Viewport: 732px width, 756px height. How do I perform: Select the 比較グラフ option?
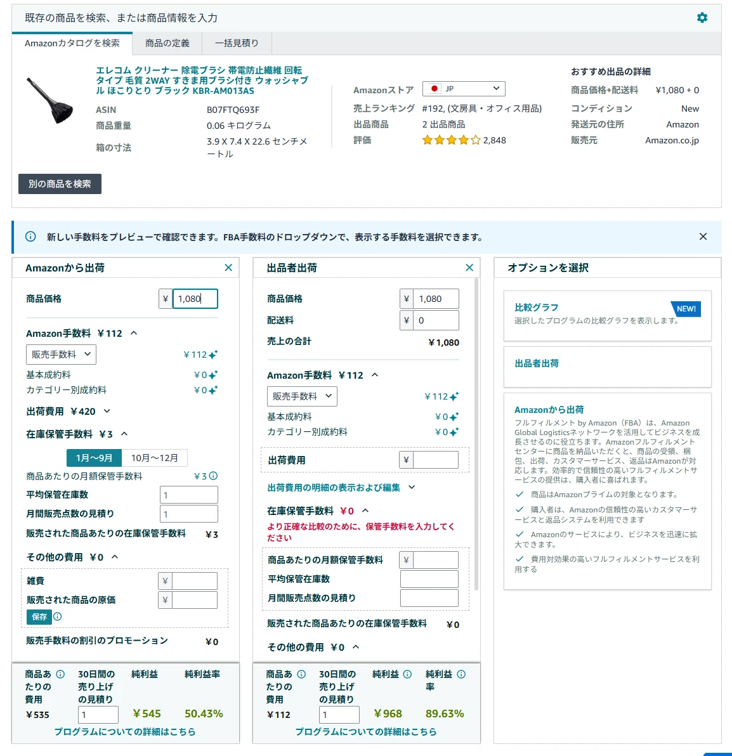tap(607, 316)
